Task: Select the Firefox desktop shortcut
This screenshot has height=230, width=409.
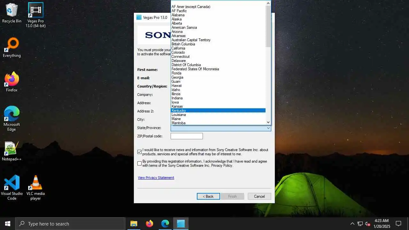Action: [x=12, y=82]
